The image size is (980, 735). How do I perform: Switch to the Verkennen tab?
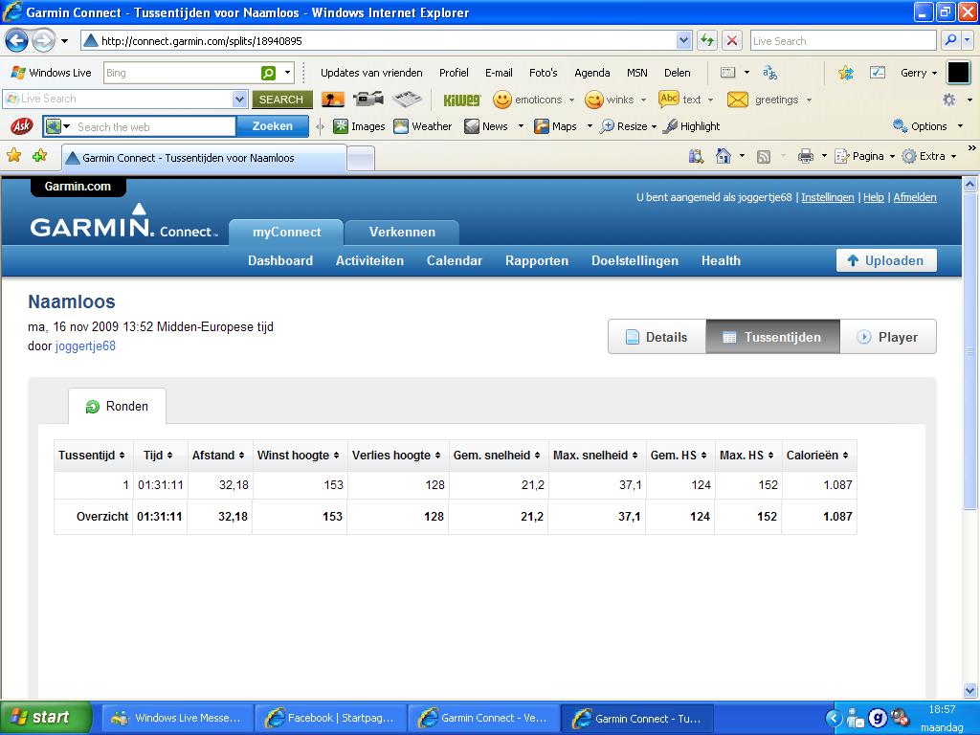402,232
